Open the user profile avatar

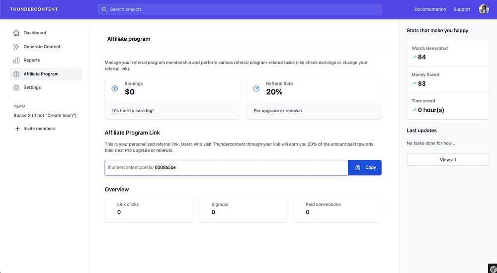[x=484, y=9]
